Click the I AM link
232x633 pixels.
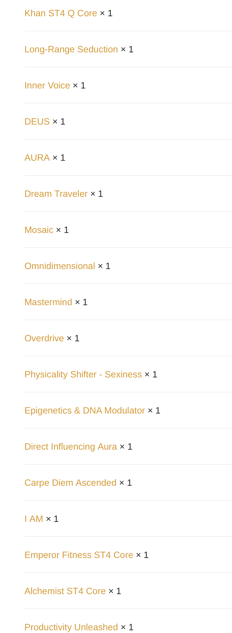tap(34, 519)
